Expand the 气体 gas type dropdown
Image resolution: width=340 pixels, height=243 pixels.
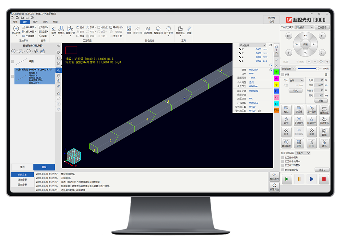point(296,80)
